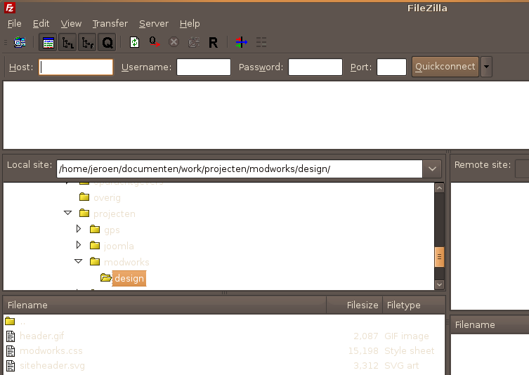Collapse the modworks folder
The height and width of the screenshot is (375, 529).
point(78,261)
